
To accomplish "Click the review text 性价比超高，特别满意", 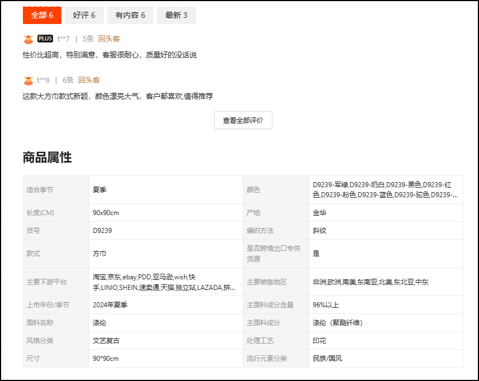I will tap(109, 55).
